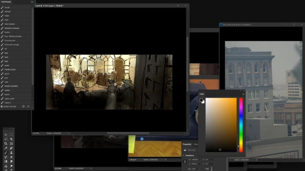This screenshot has height=171, width=305.
Task: Delete the selected tool preset
Action: point(28,106)
